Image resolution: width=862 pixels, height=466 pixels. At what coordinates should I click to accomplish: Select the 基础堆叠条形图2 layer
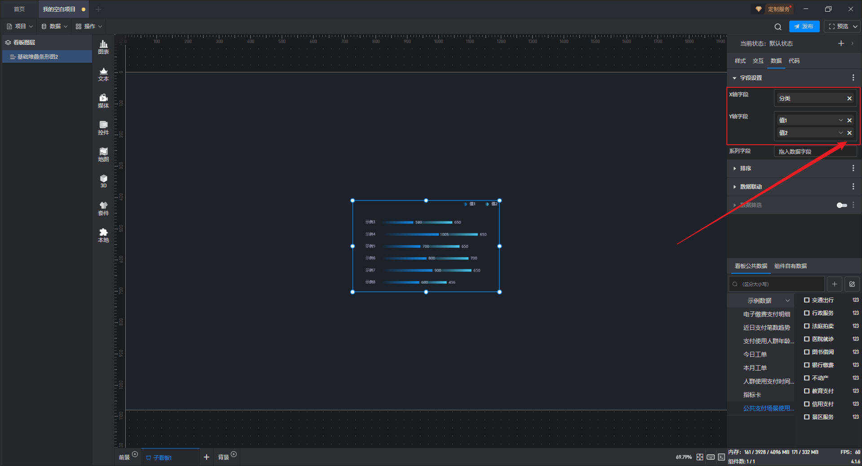pos(47,57)
